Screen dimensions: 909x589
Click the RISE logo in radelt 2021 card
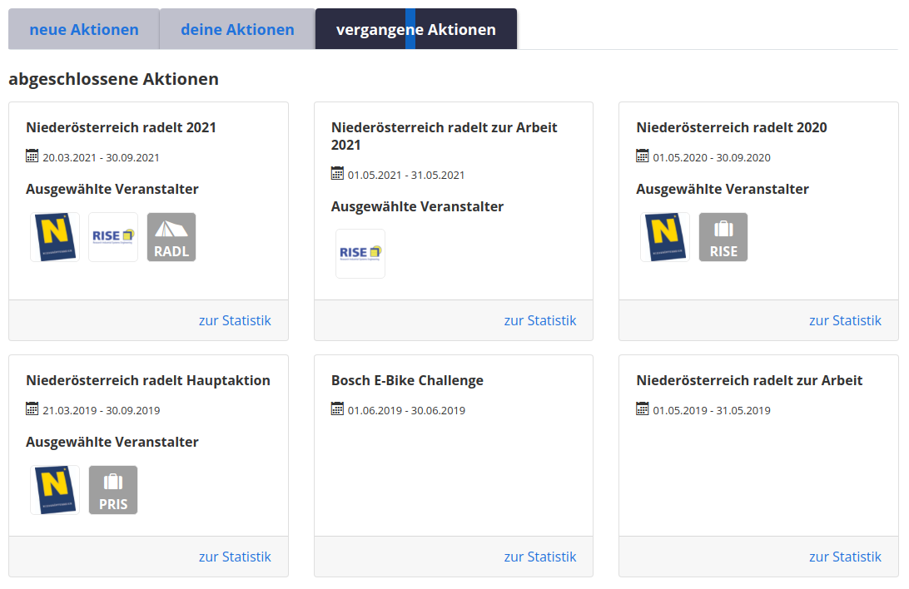click(113, 237)
